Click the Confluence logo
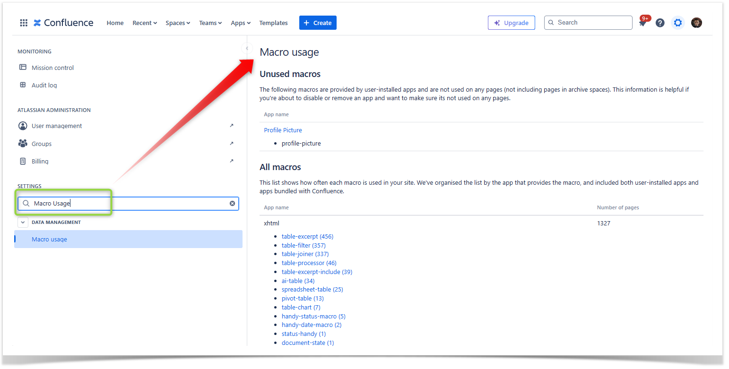 click(x=63, y=23)
